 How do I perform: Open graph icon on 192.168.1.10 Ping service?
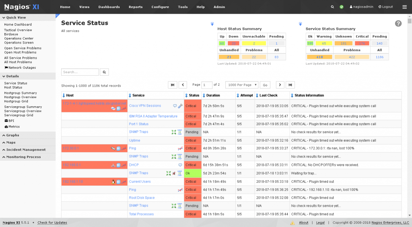coord(180,190)
